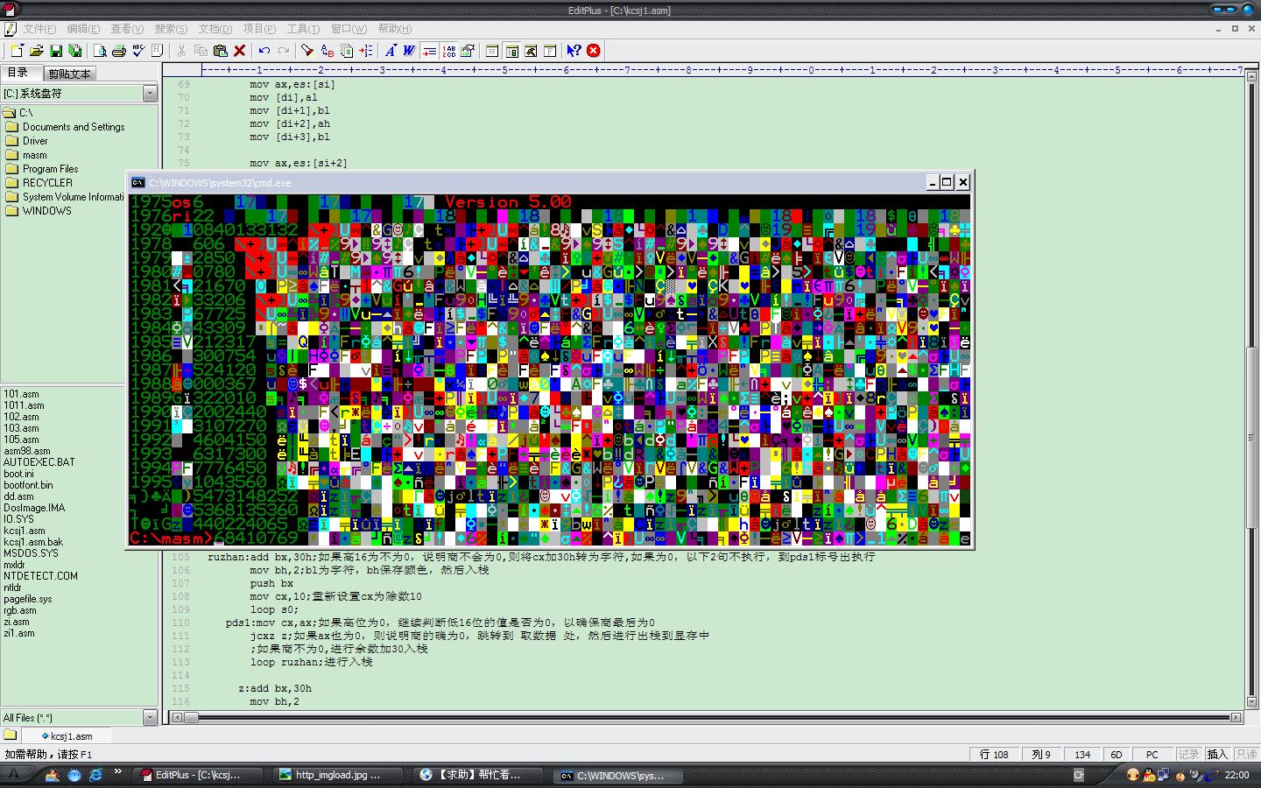Click the Copy toolbar icon
Image resolution: width=1261 pixels, height=788 pixels.
201,51
